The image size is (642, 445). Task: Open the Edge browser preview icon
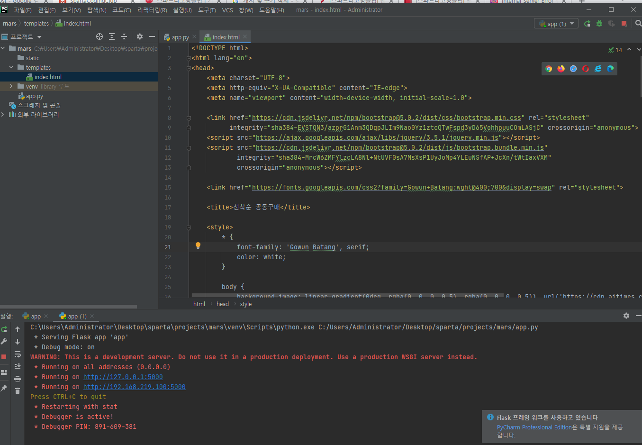pos(610,69)
